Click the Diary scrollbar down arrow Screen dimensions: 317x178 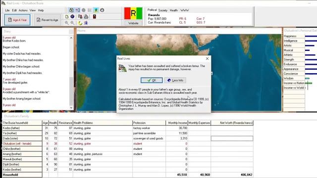71,108
